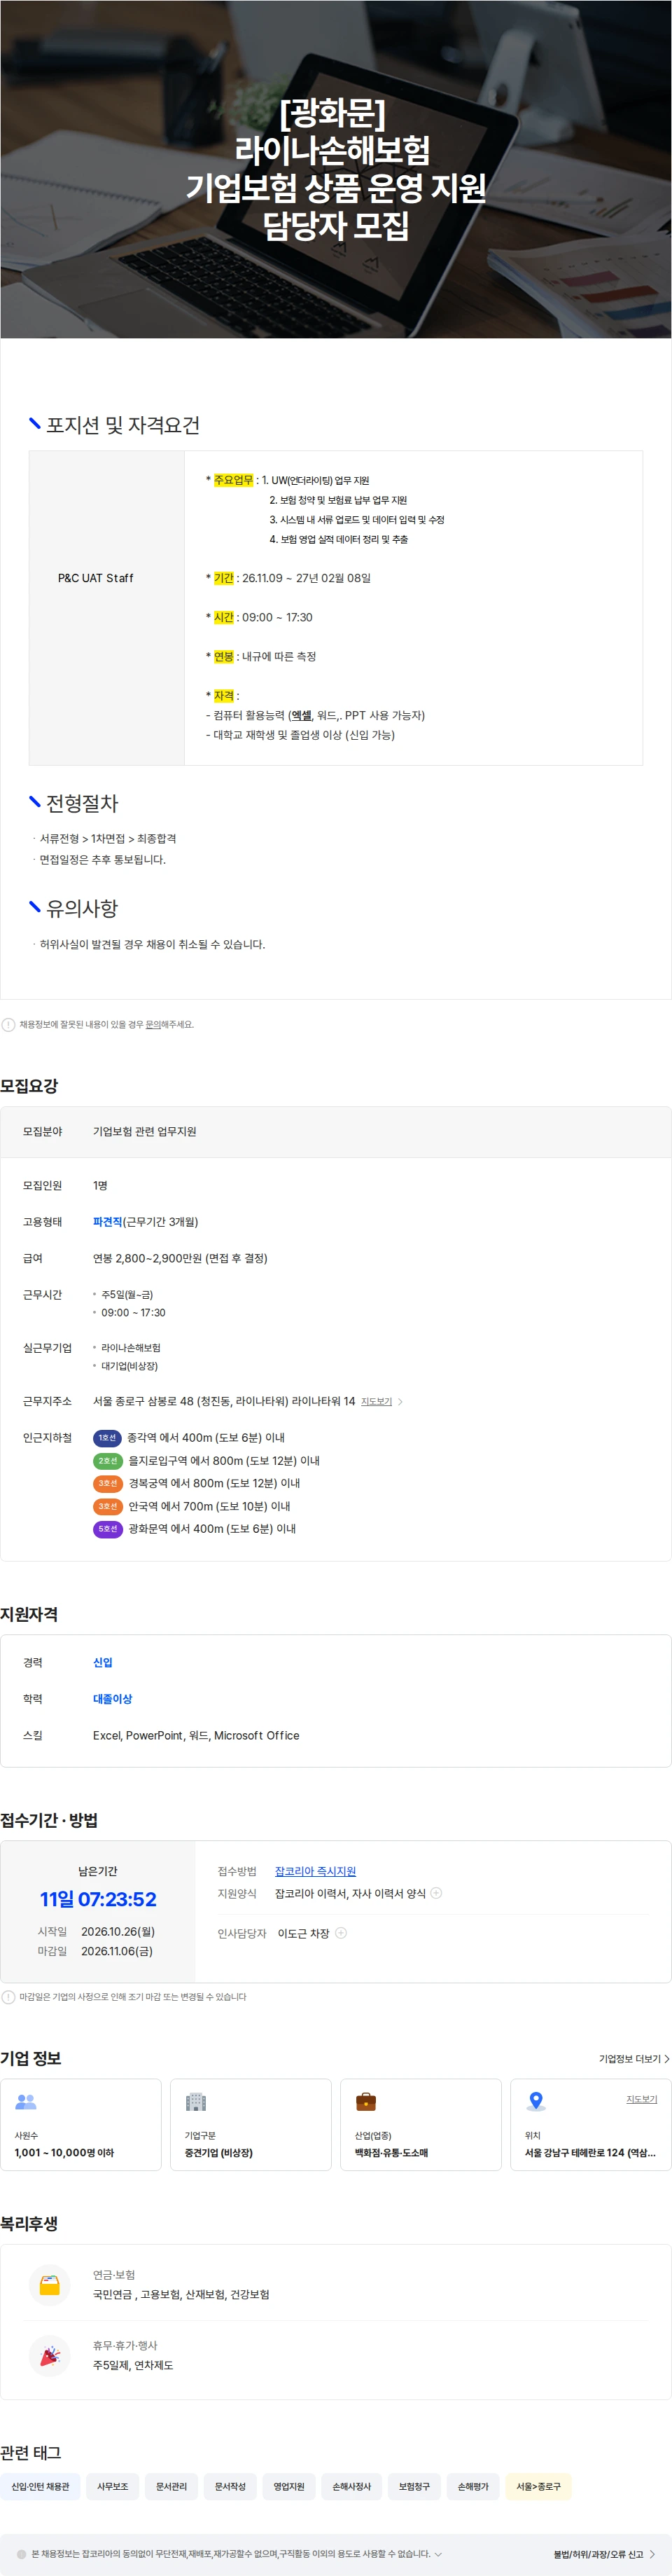
Task: Select the 문서관리 tag
Action: coord(171,2486)
